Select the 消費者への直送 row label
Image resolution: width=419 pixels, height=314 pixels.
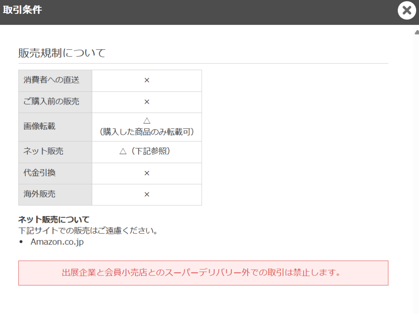(51, 80)
